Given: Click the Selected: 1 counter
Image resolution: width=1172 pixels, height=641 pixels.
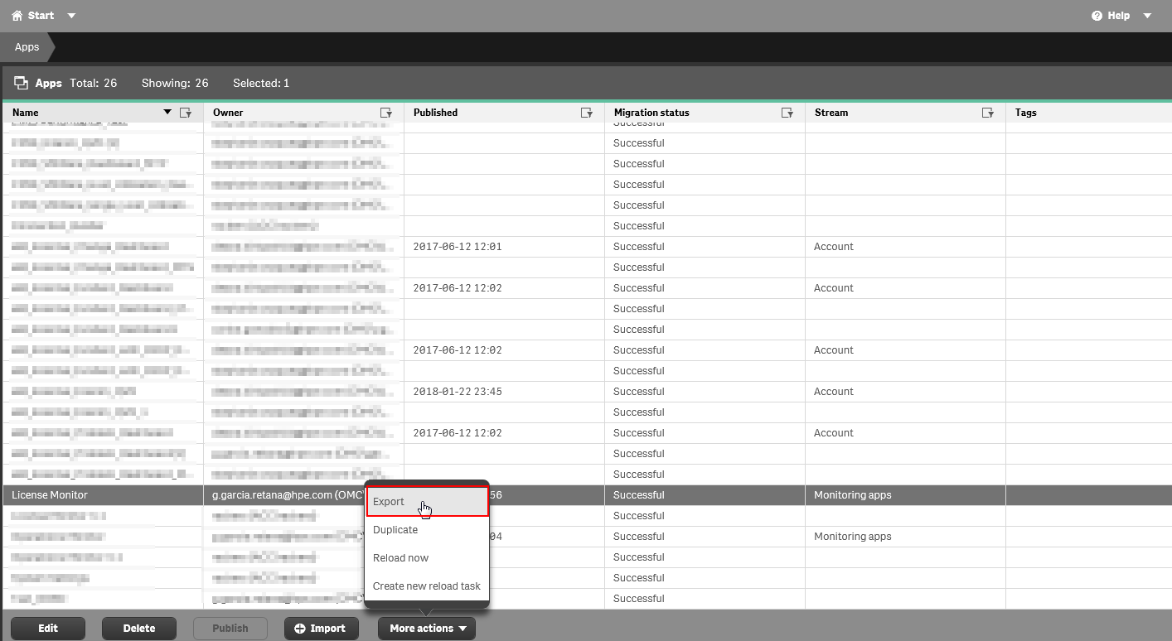Looking at the screenshot, I should pos(261,83).
